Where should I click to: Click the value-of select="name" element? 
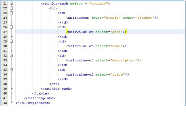(x=96, y=46)
